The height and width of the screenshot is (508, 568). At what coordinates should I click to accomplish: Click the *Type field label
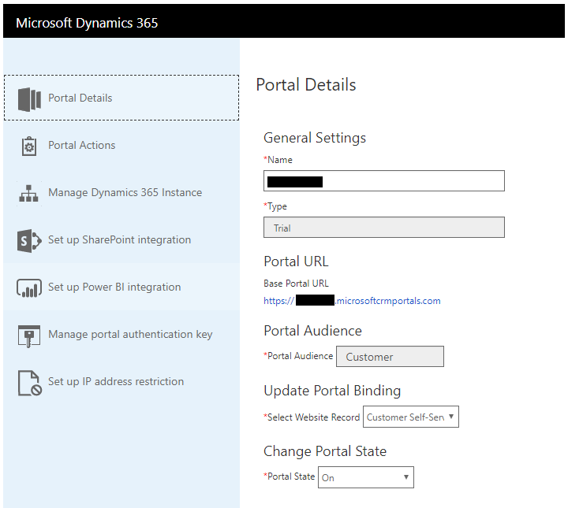click(275, 206)
